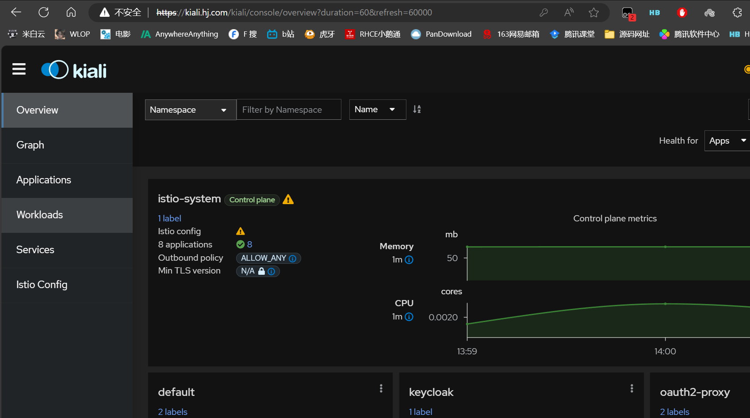750x418 pixels.
Task: Click the Control plane metrics heading
Action: [615, 218]
